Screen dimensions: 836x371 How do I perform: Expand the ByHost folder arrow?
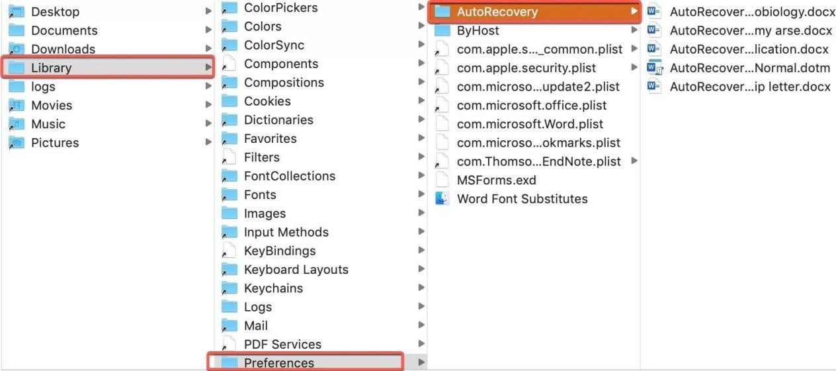634,30
